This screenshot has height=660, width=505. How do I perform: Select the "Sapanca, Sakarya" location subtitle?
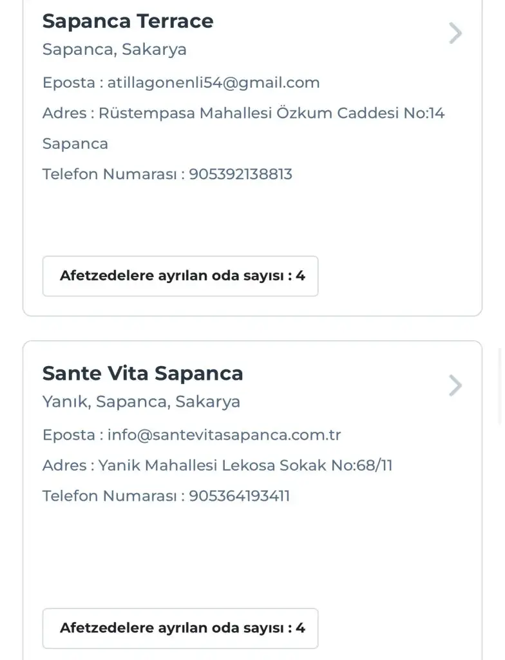(115, 50)
